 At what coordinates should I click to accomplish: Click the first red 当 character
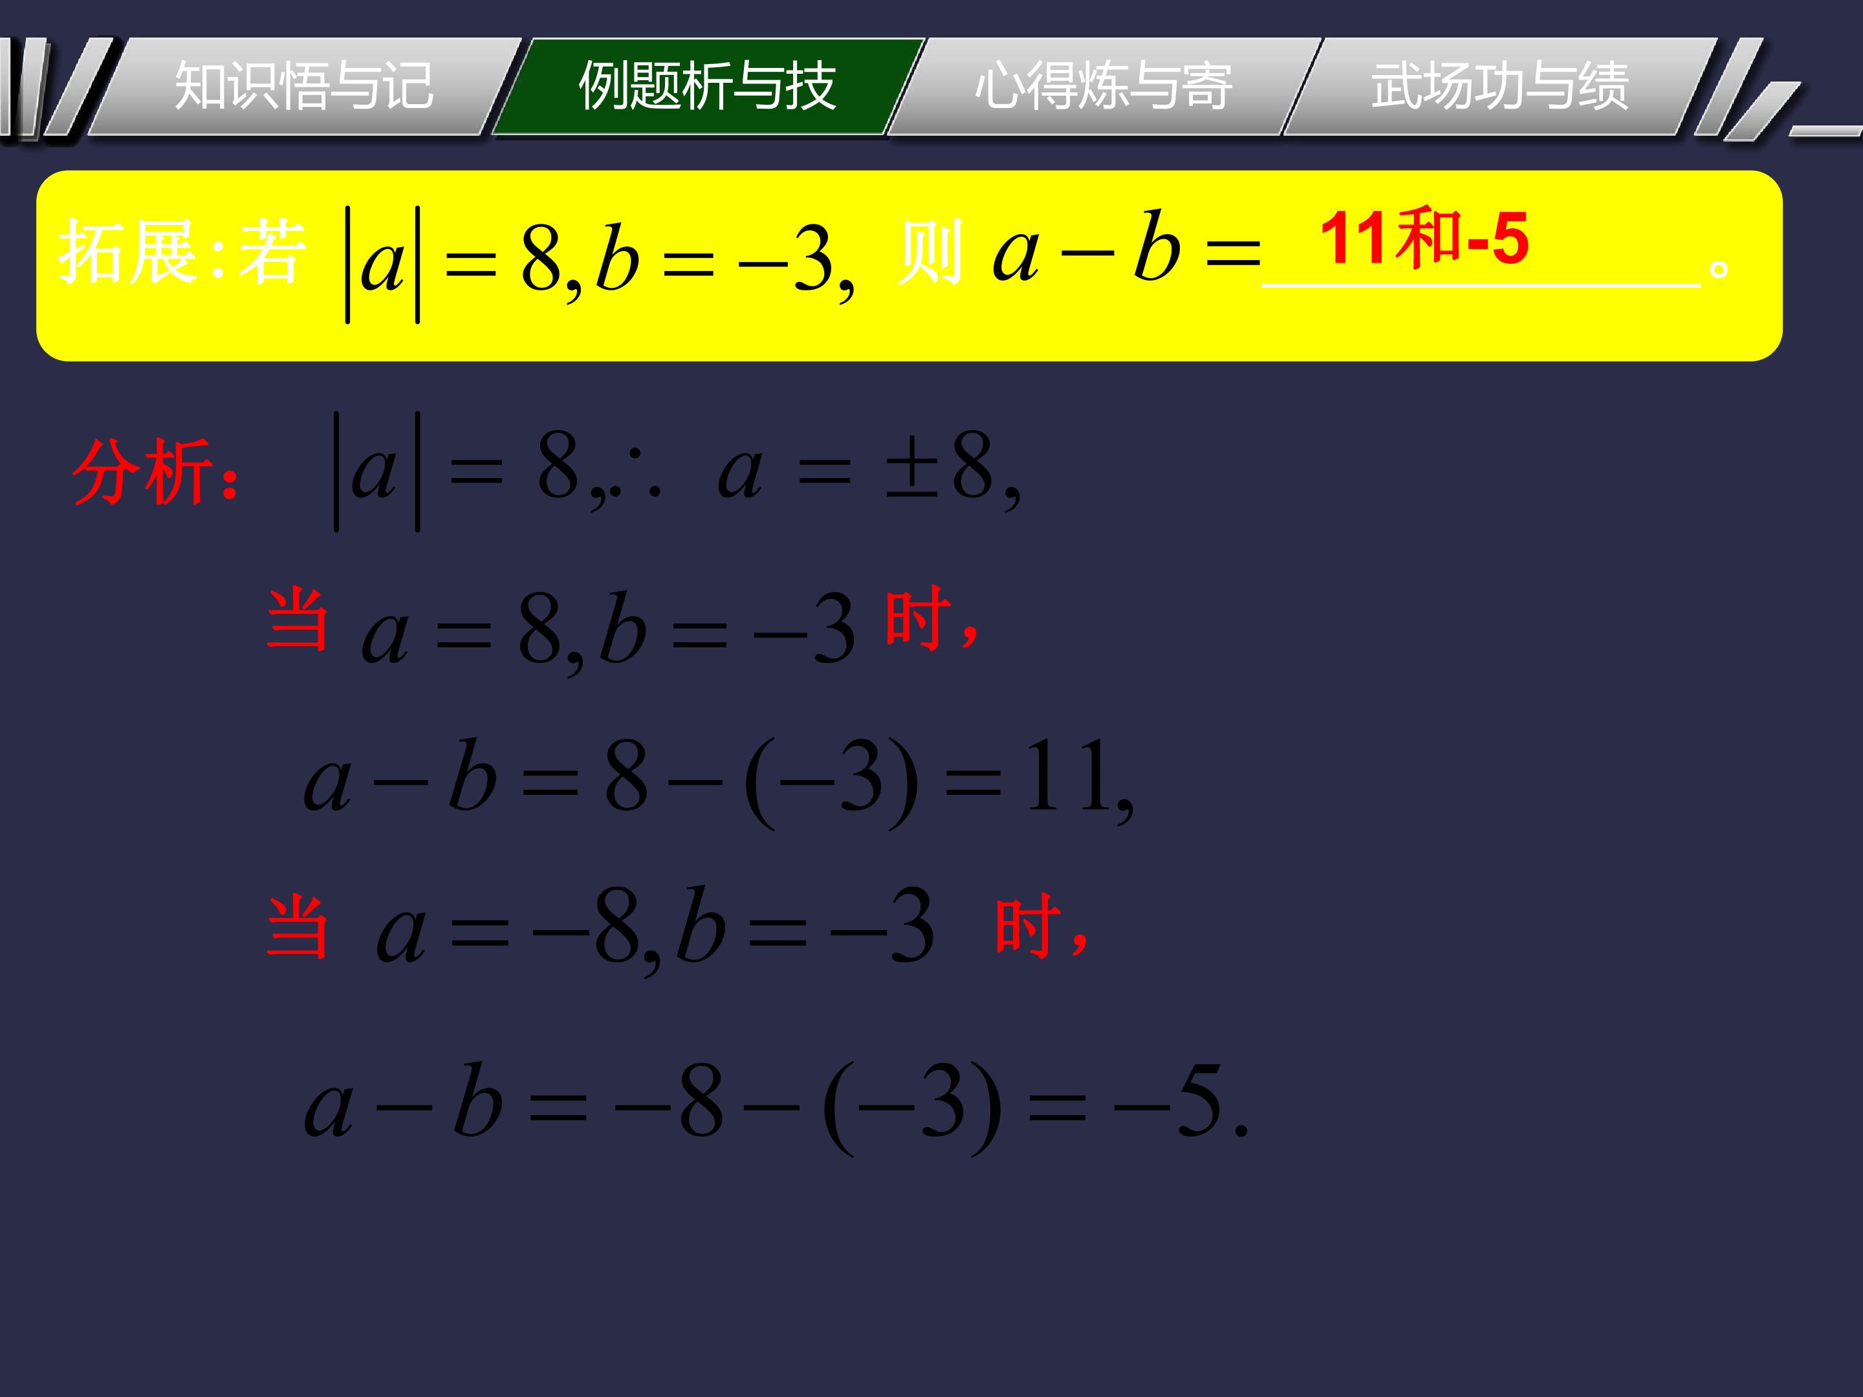click(x=296, y=620)
